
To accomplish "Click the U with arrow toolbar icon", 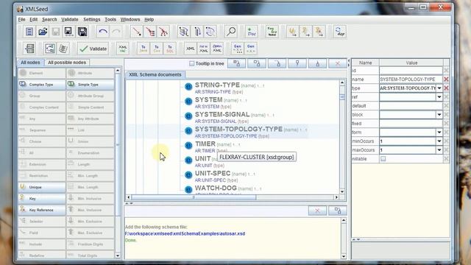I will coord(293,32).
